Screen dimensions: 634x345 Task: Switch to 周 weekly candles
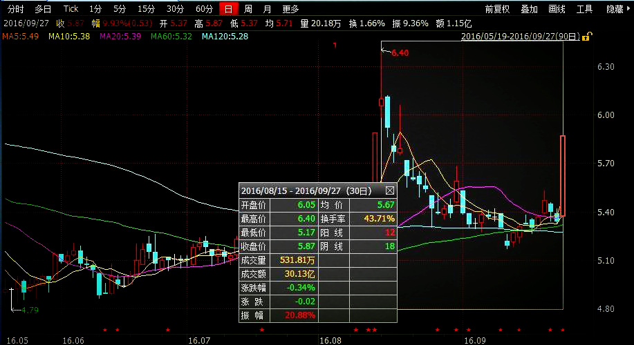pos(248,9)
